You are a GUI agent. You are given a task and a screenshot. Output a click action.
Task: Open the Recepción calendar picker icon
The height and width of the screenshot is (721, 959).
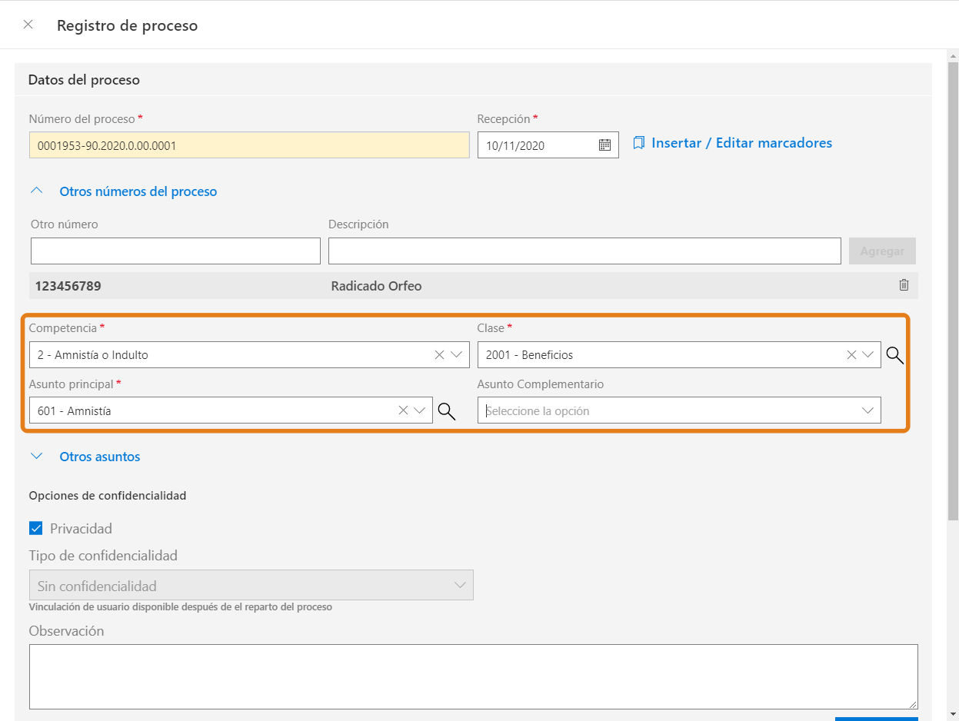click(604, 145)
